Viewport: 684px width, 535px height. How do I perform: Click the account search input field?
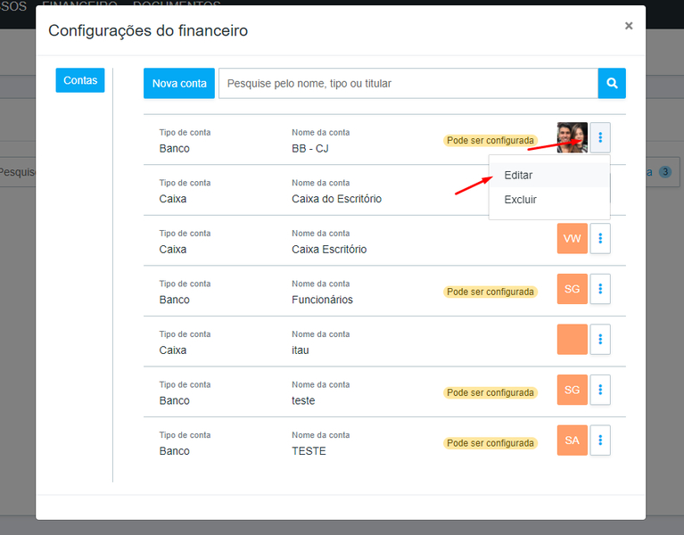click(x=408, y=83)
